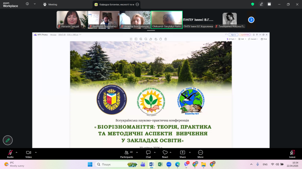Open the green encryption shield icon

point(253,4)
